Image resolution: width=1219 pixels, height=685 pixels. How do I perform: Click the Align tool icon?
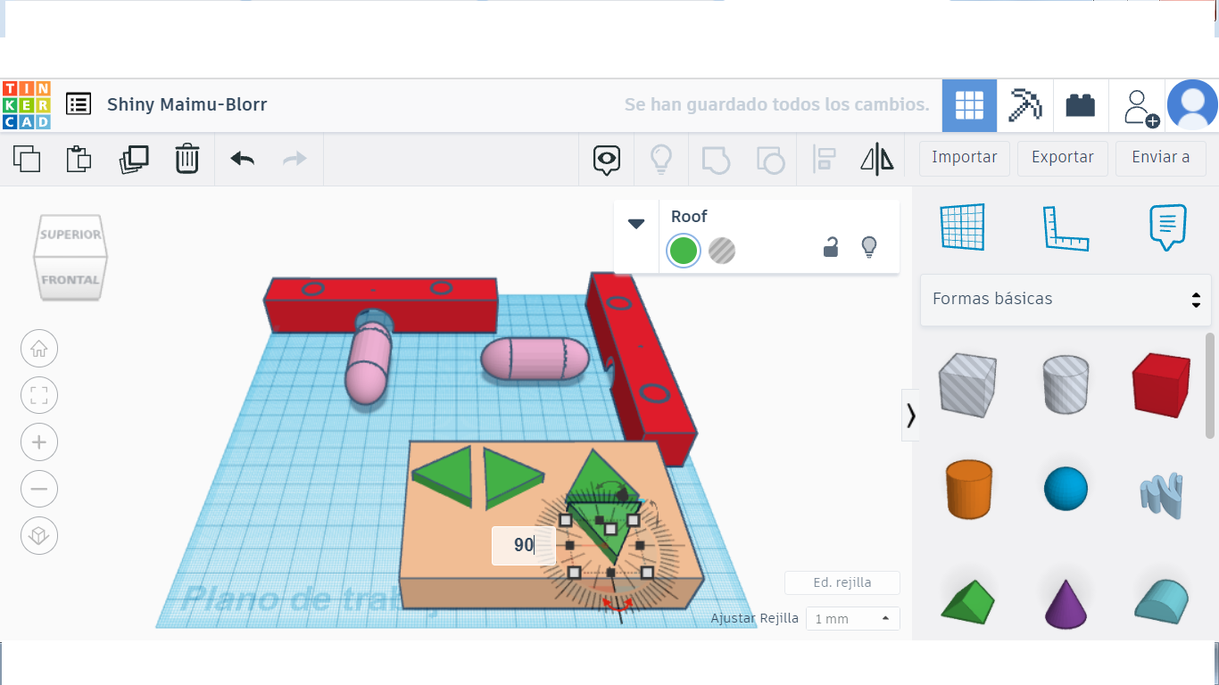click(824, 159)
